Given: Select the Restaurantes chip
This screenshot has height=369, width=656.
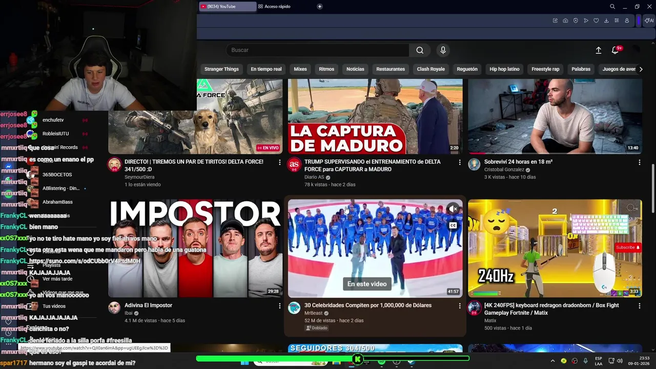Looking at the screenshot, I should 391,69.
